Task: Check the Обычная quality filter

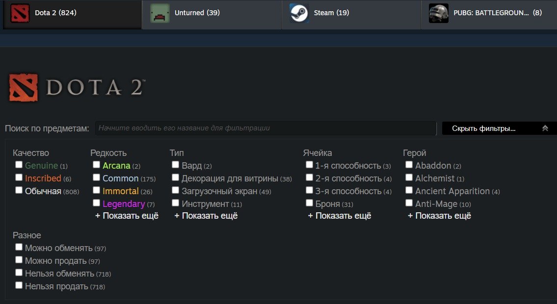Action: [x=19, y=190]
